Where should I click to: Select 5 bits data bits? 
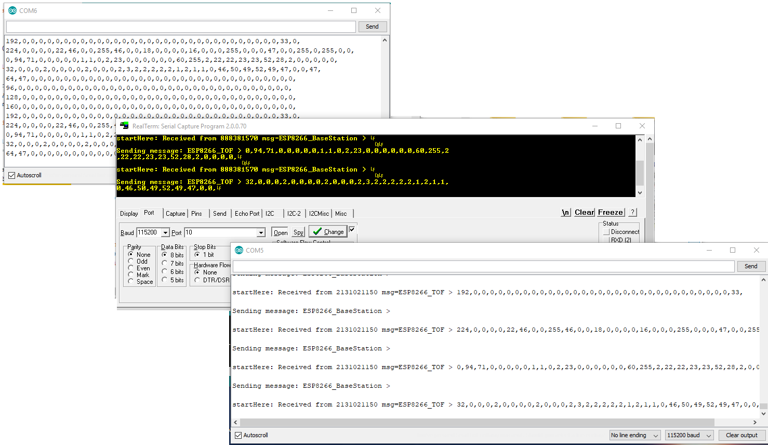pyautogui.click(x=164, y=280)
